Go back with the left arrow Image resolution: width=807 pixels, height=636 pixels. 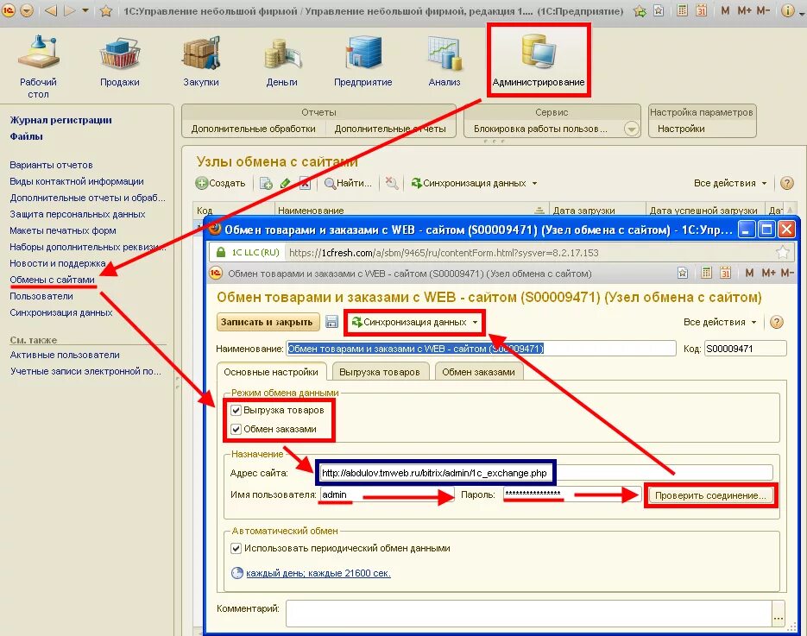coord(50,10)
